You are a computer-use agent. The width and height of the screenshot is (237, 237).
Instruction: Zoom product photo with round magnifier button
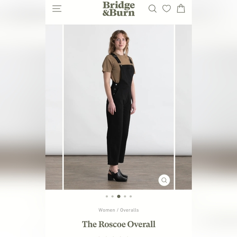164,180
